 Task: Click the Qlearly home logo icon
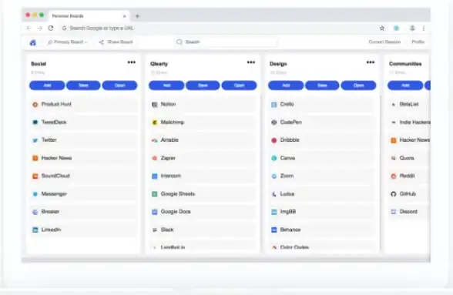pyautogui.click(x=33, y=42)
